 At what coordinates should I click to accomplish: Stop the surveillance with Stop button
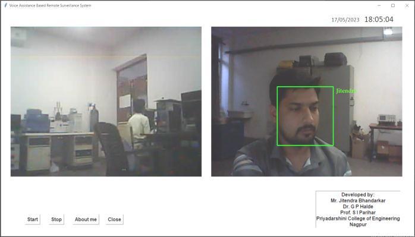pyautogui.click(x=56, y=219)
